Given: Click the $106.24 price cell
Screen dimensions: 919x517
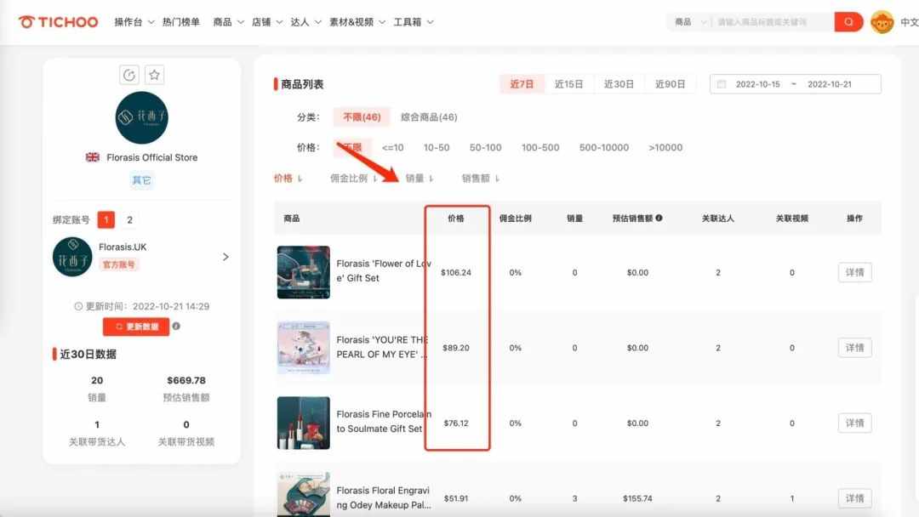Looking at the screenshot, I should pyautogui.click(x=456, y=272).
